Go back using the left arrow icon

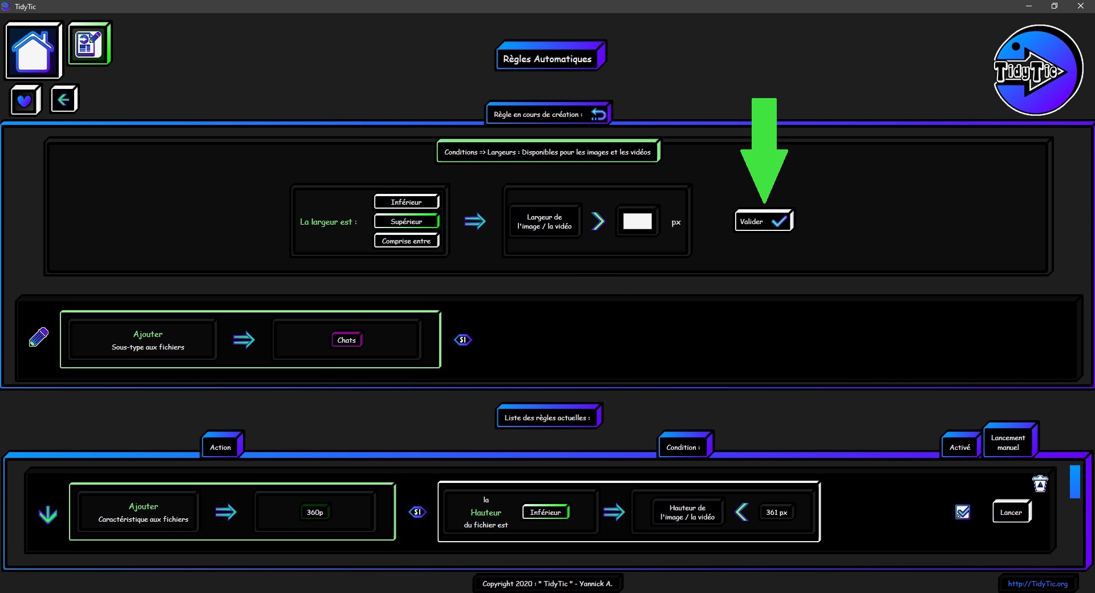coord(64,100)
